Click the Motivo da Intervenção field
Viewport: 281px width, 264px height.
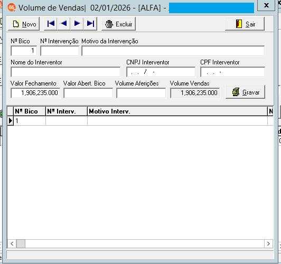(x=173, y=51)
